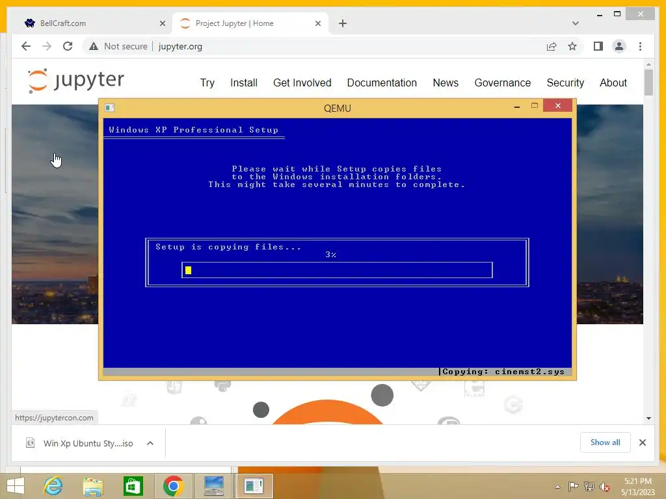This screenshot has width=666, height=499.
Task: Share this page via share icon
Action: pyautogui.click(x=552, y=46)
